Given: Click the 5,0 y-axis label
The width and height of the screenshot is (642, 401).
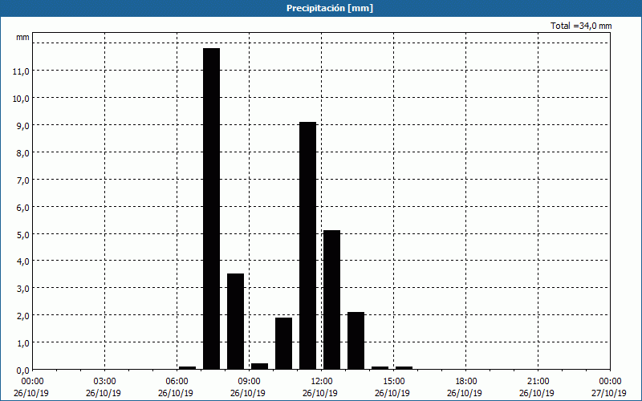Looking at the screenshot, I should pos(22,234).
